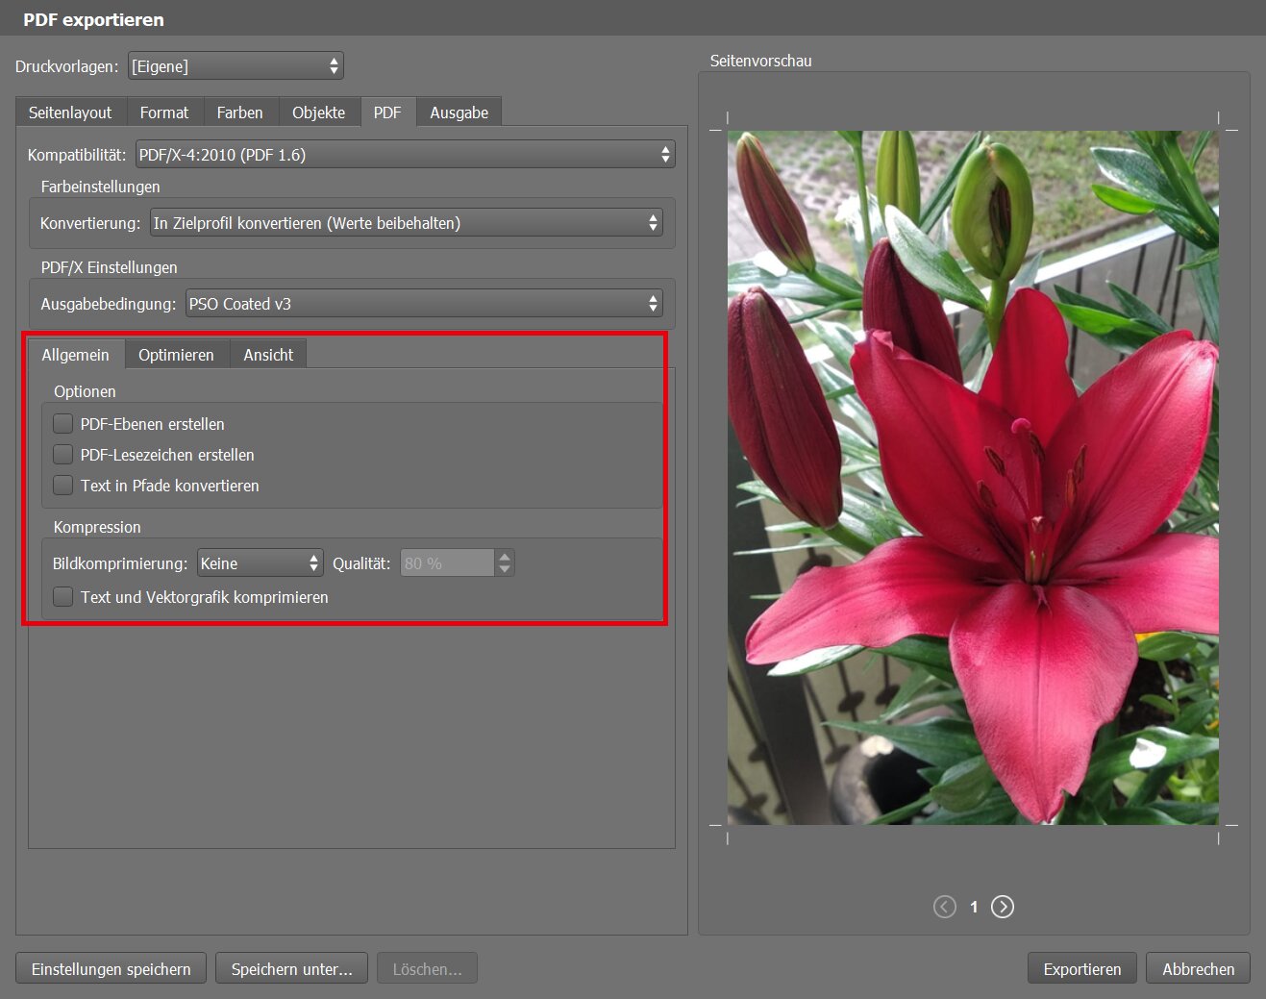The width and height of the screenshot is (1266, 999).
Task: Click the page number 1 indicator
Action: (974, 907)
